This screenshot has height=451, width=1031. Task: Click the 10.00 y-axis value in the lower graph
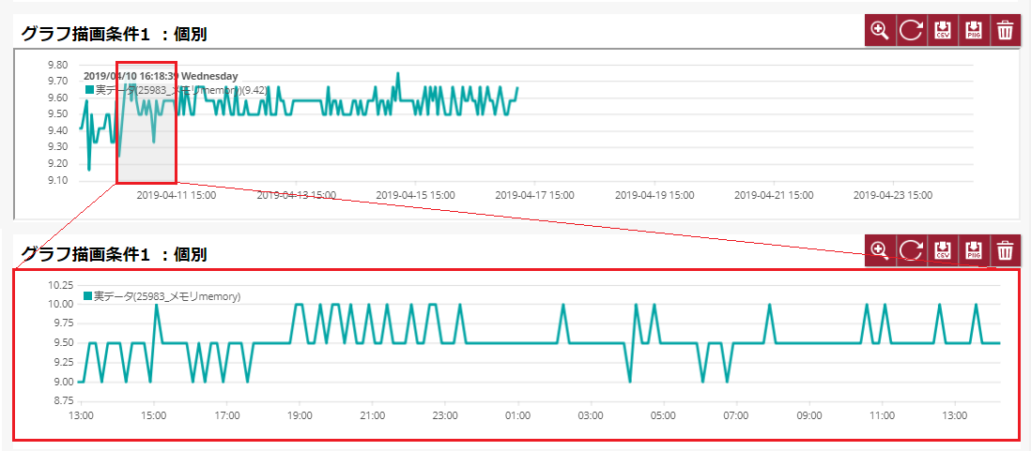pos(59,304)
